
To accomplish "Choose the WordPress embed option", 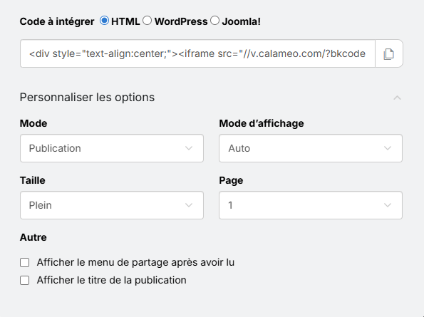I will tap(147, 21).
